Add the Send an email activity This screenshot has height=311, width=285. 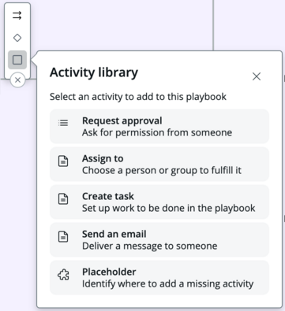(x=159, y=240)
